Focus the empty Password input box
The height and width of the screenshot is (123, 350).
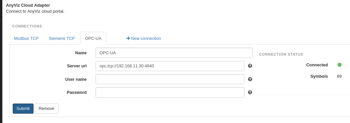pos(170,93)
